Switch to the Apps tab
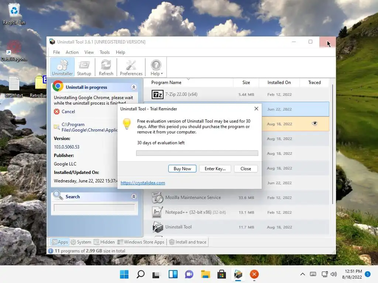The image size is (378, 283). [60, 242]
